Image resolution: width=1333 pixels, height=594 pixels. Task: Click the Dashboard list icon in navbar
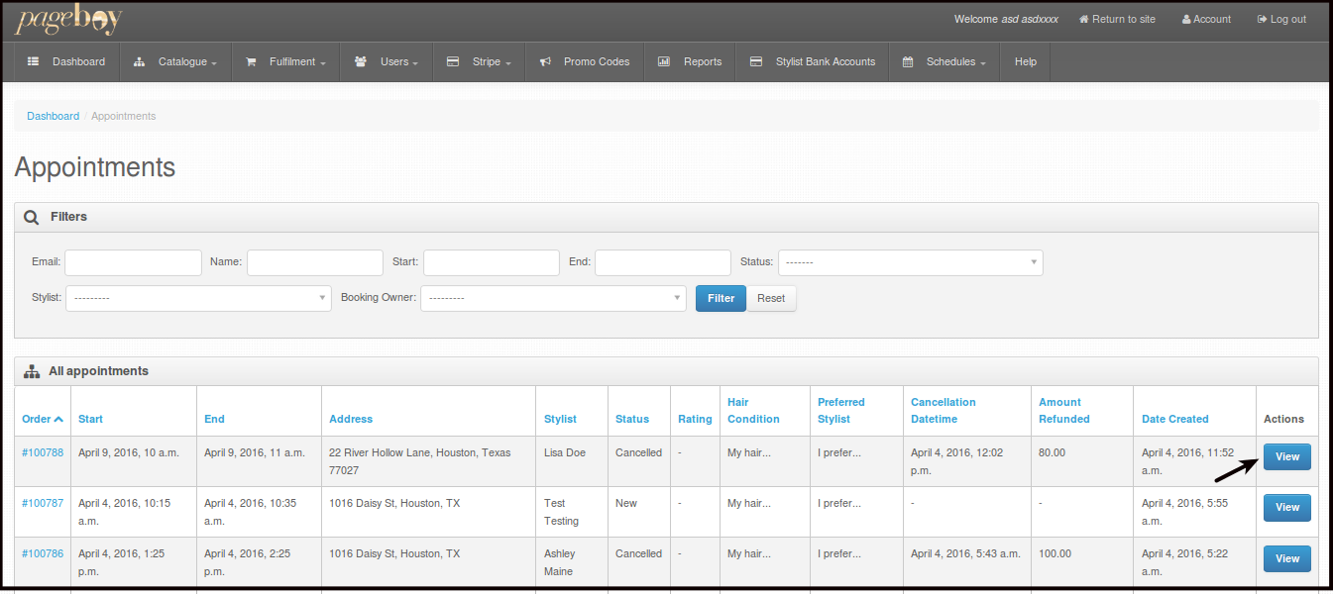pos(34,61)
